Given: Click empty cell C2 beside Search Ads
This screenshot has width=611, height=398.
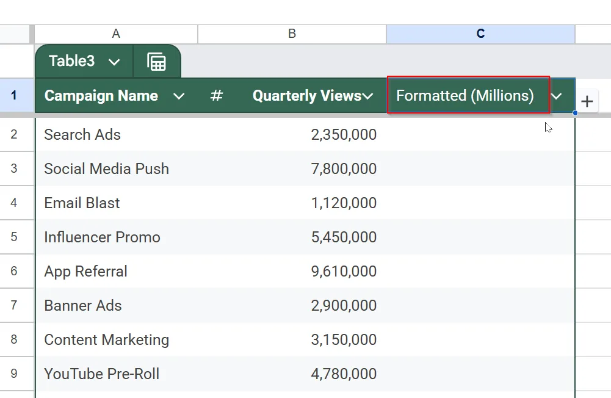Looking at the screenshot, I should coord(480,134).
